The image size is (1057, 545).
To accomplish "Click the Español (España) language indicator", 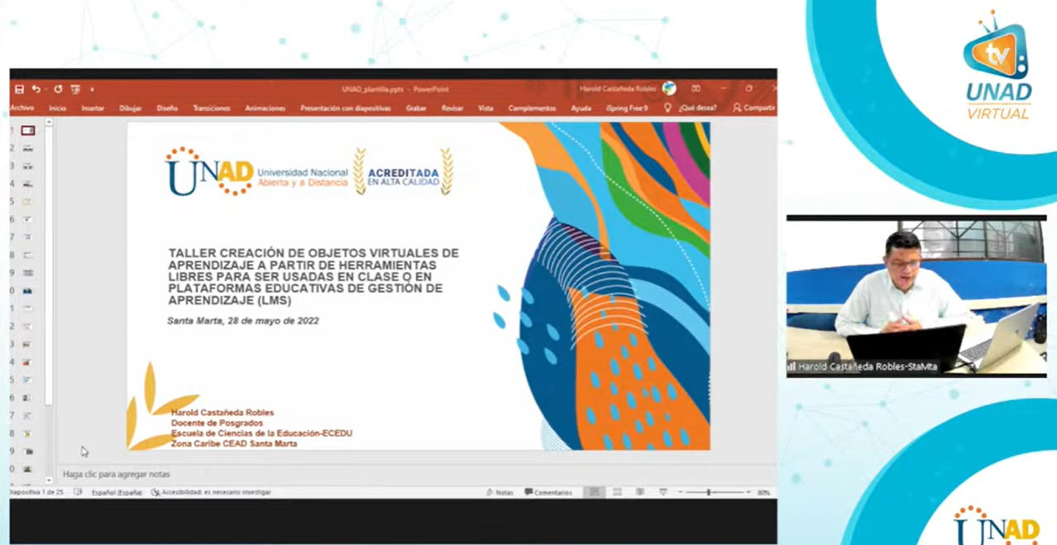I will (117, 492).
